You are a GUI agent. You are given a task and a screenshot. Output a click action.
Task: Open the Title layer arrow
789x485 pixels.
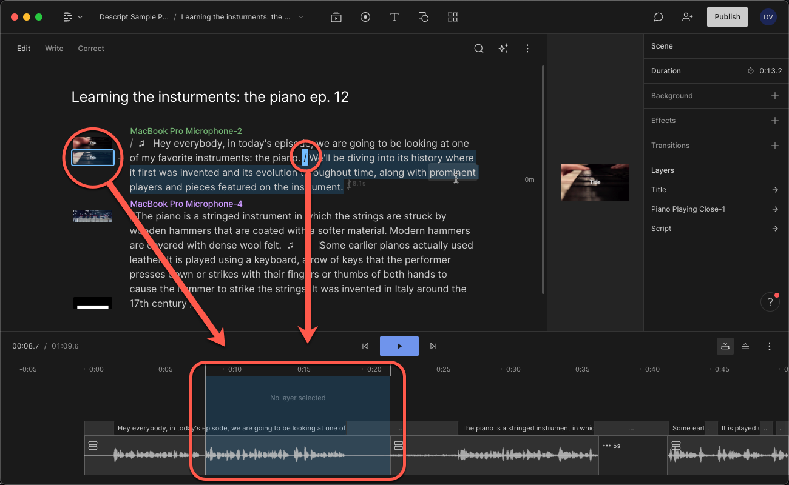(775, 190)
